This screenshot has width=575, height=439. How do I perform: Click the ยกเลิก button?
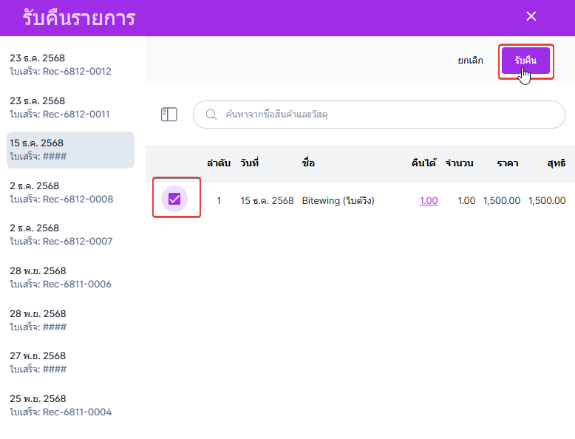[471, 61]
